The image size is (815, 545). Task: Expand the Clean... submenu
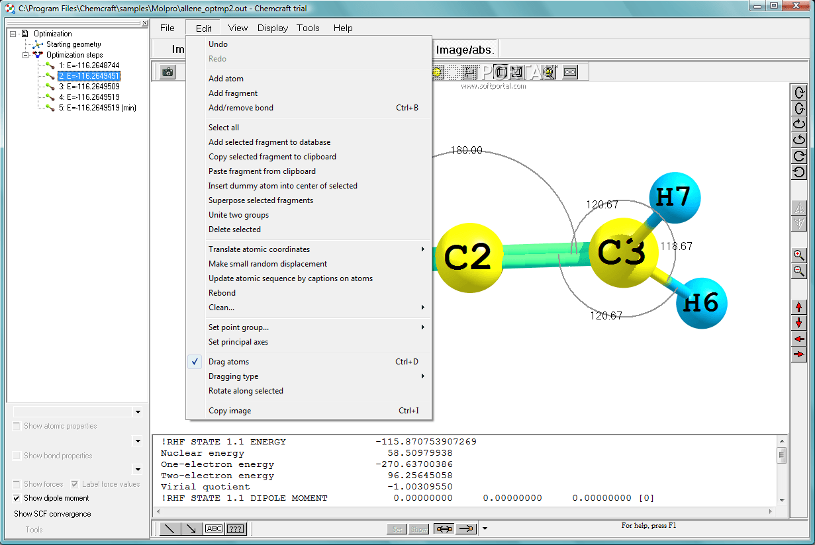[309, 308]
